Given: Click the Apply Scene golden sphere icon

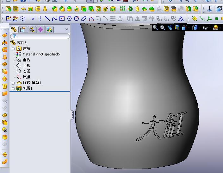Looking at the screenshot, I should [215, 28].
